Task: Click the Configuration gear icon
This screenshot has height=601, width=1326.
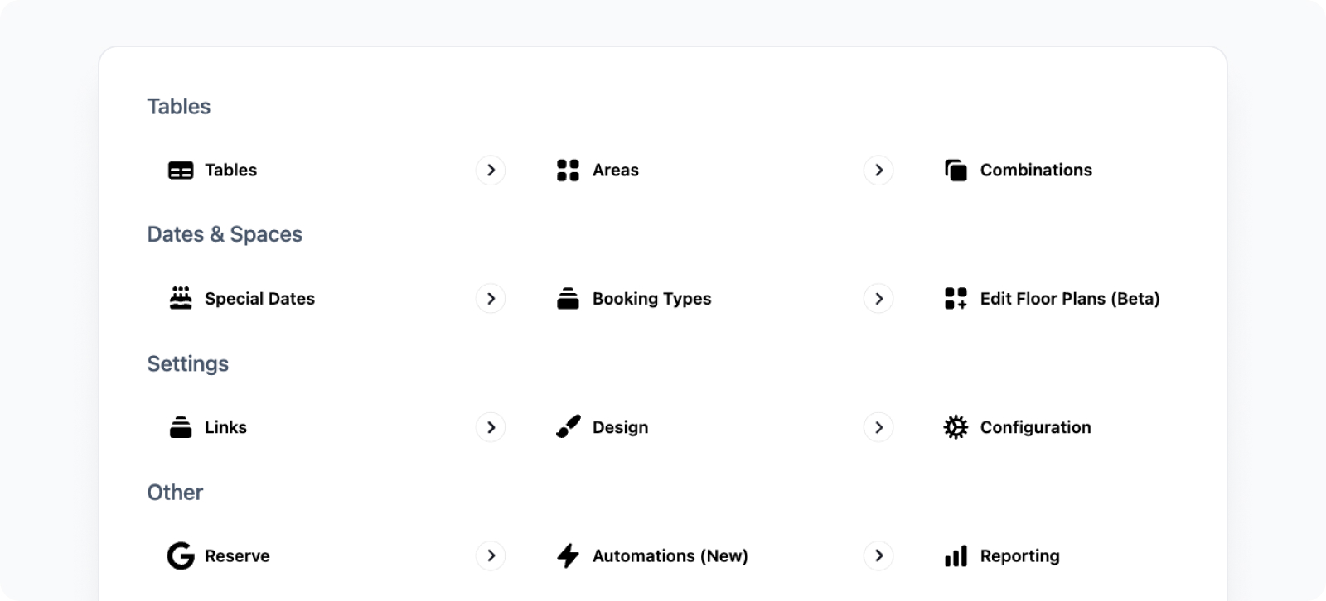Action: (956, 427)
